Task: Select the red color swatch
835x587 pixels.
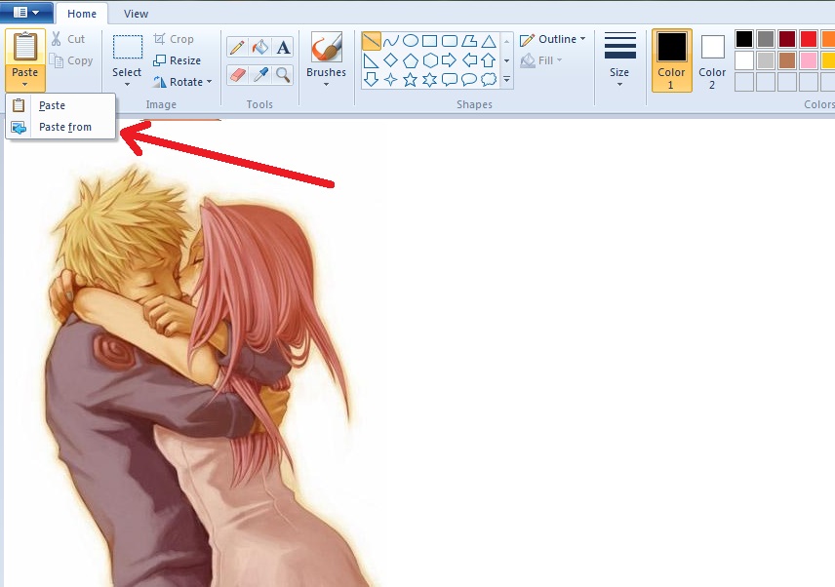Action: [x=807, y=39]
